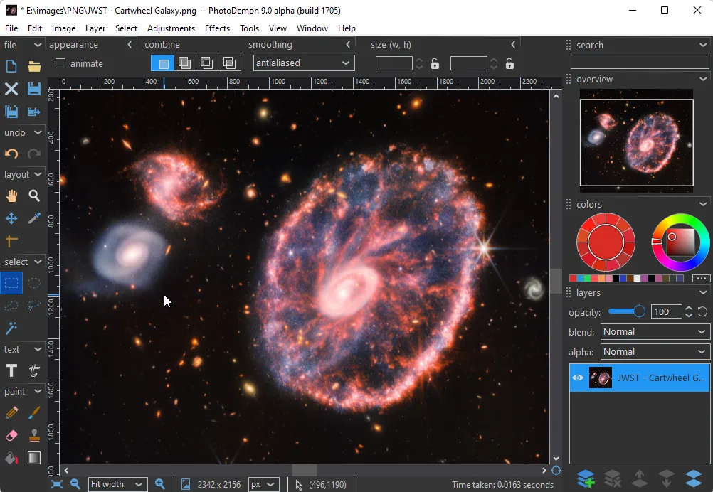Click the Undo arrow icon
The image size is (713, 492).
11,154
